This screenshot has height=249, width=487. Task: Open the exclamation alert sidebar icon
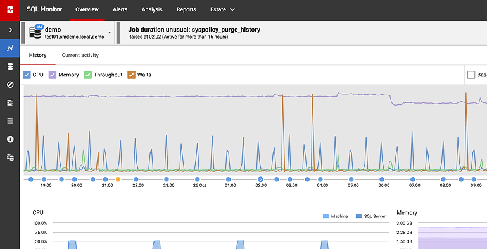(x=10, y=139)
